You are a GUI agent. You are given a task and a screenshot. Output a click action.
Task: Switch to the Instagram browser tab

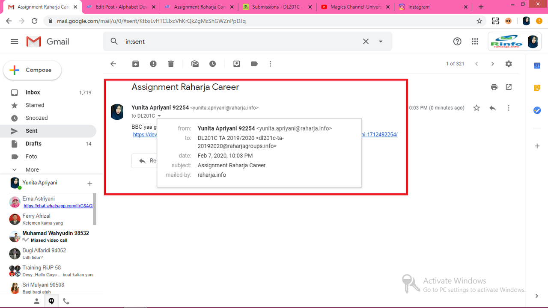[x=432, y=7]
